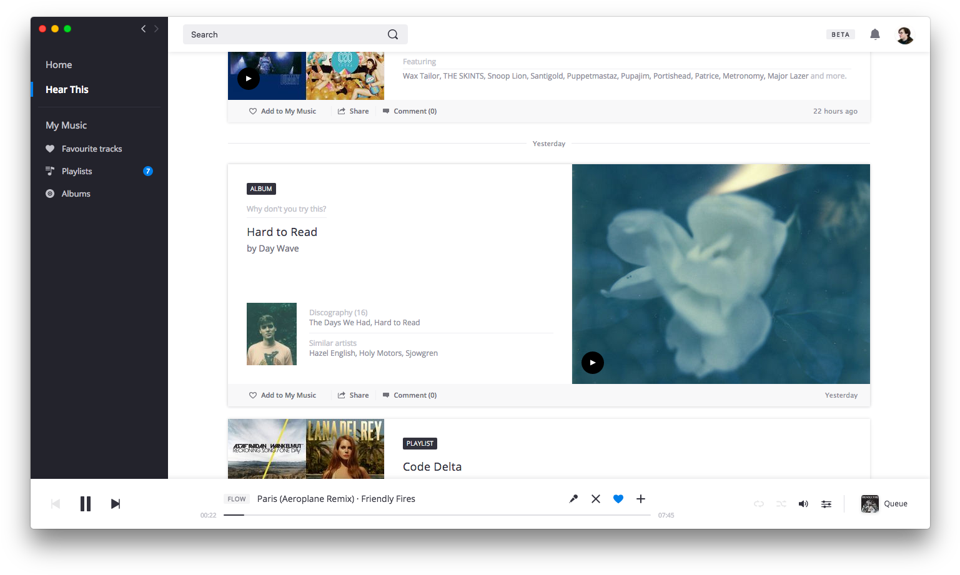960x575 pixels.
Task: Click the X don't recommend icon
Action: 596,499
